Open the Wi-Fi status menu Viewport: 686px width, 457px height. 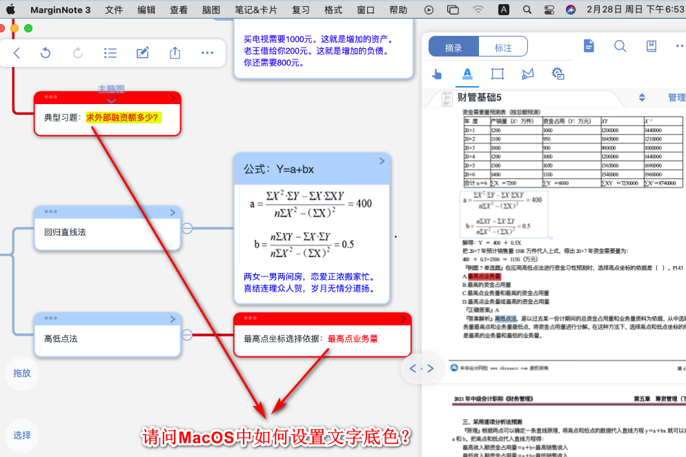[x=478, y=10]
